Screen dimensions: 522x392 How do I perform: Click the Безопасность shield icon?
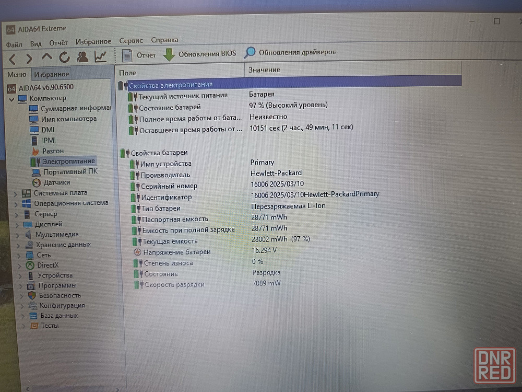click(x=32, y=296)
